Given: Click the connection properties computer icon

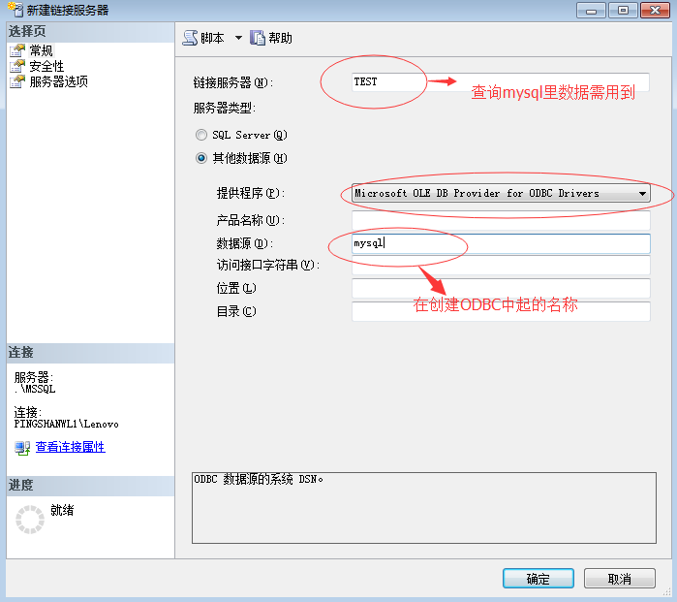Looking at the screenshot, I should [22, 447].
